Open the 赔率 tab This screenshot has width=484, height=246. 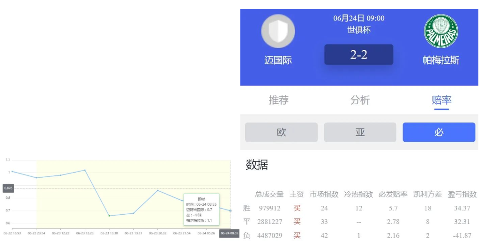point(441,100)
